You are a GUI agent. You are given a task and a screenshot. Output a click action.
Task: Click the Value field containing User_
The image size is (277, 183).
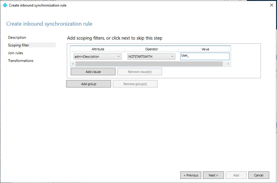coord(205,56)
